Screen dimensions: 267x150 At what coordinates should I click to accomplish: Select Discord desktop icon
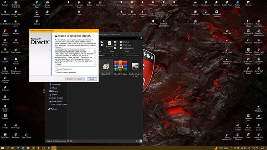(217, 3)
